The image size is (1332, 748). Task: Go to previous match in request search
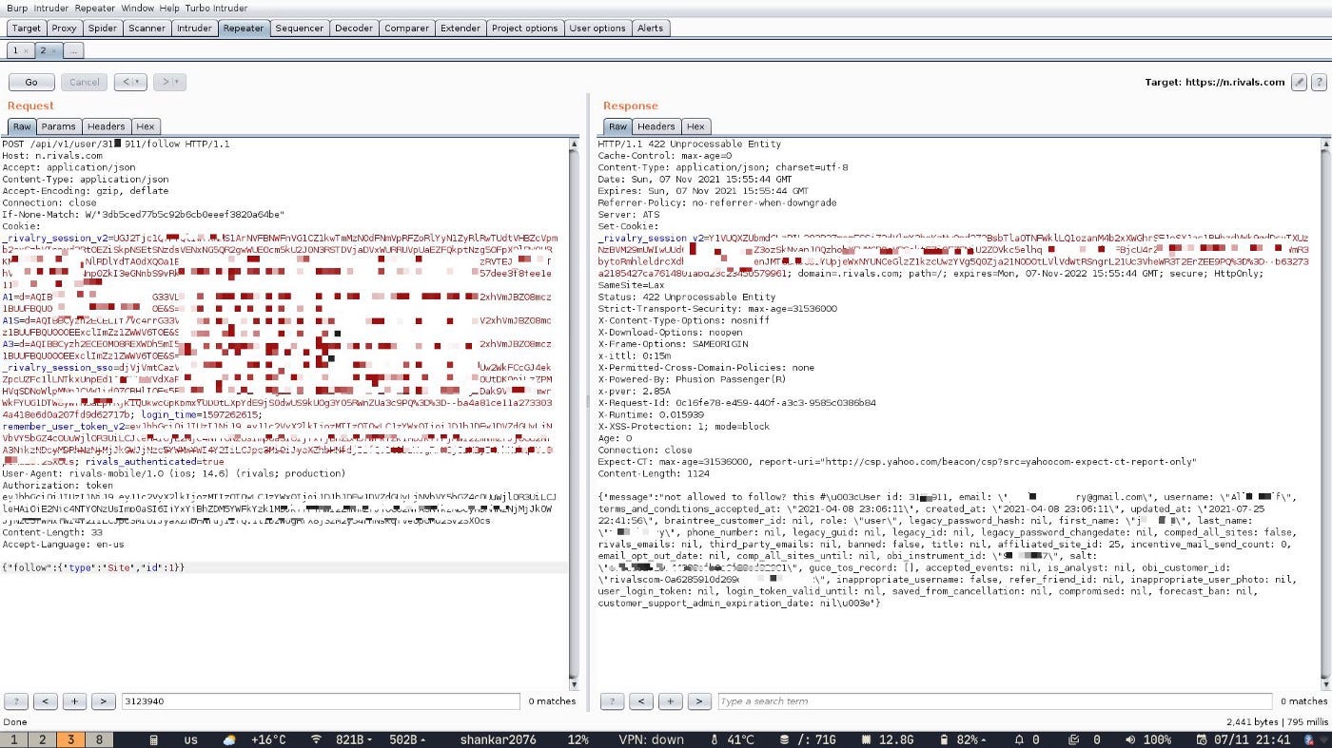coord(45,701)
